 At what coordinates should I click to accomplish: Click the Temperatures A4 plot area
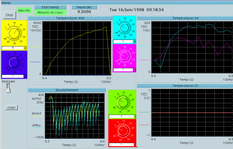pyautogui.click(x=192, y=47)
